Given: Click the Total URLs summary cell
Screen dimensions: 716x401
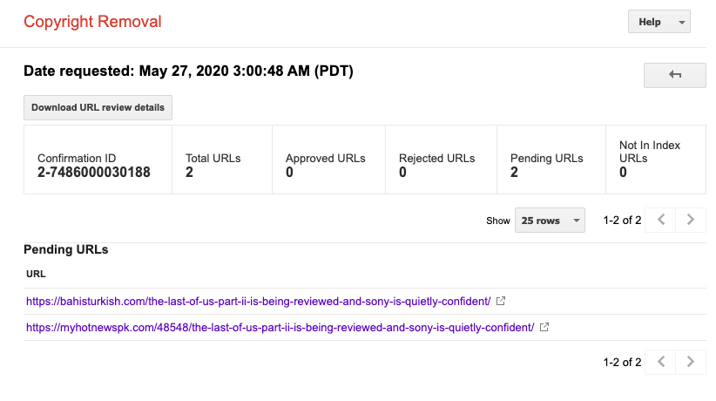Looking at the screenshot, I should [x=222, y=160].
